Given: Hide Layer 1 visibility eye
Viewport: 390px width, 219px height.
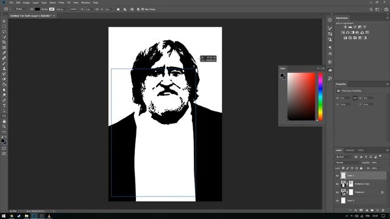Looking at the screenshot, I should (x=337, y=176).
